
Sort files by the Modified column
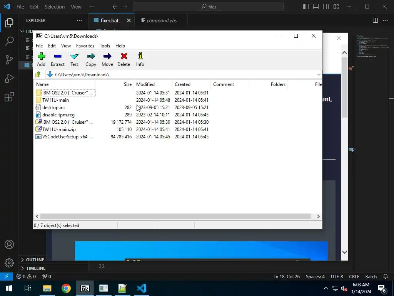click(x=153, y=84)
